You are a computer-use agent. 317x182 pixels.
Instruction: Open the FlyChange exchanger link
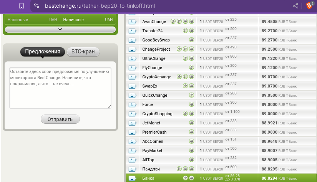point(152,68)
